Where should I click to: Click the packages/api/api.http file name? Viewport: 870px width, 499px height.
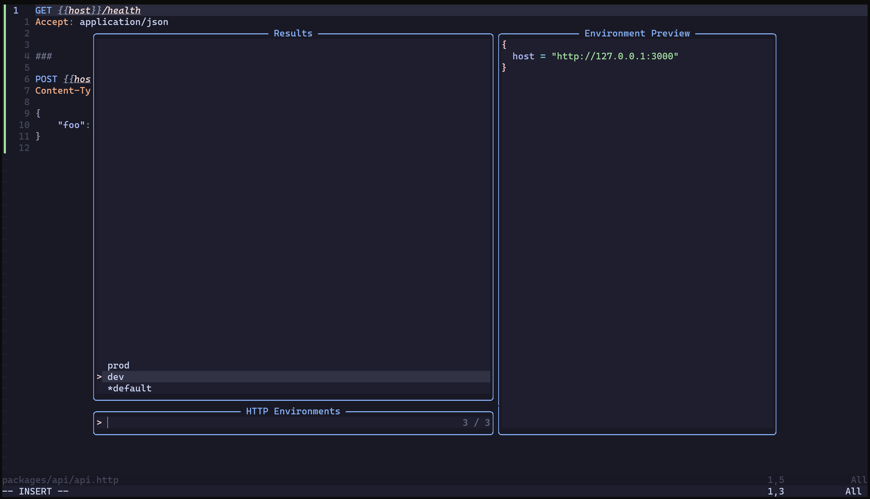[x=60, y=480]
